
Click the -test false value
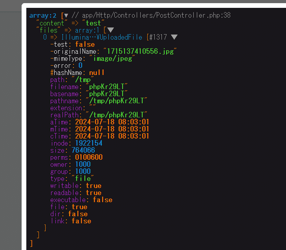[85, 44]
